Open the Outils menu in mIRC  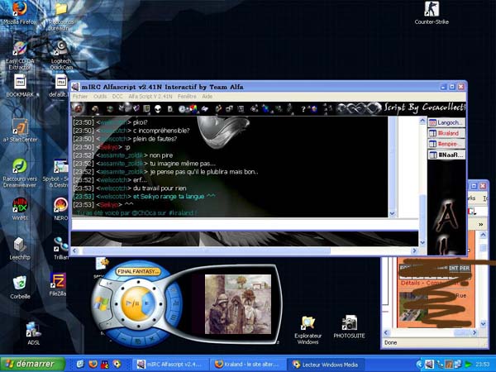tap(100, 97)
